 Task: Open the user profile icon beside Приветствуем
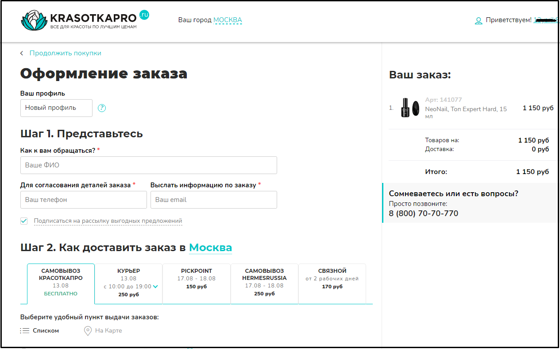(478, 21)
